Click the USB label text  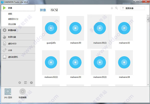(10, 50)
